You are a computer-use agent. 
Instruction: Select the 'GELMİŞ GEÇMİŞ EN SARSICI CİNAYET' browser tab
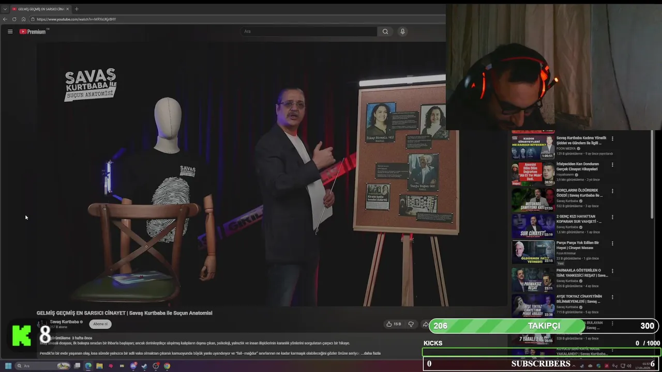40,9
